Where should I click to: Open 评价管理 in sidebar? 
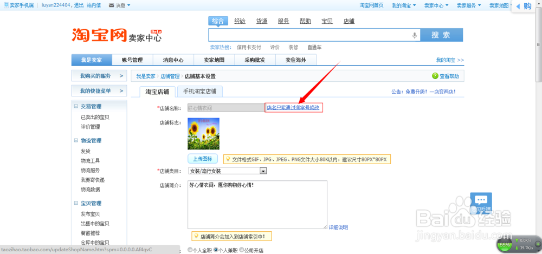pyautogui.click(x=90, y=127)
